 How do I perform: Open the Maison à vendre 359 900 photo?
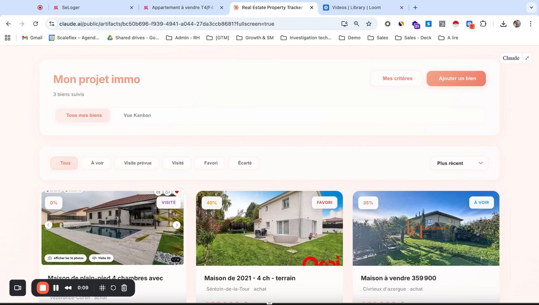[x=426, y=228]
